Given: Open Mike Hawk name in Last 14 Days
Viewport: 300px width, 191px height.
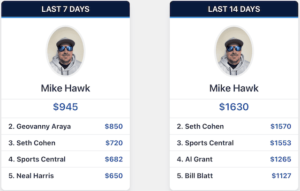Looking at the screenshot, I should tap(234, 88).
